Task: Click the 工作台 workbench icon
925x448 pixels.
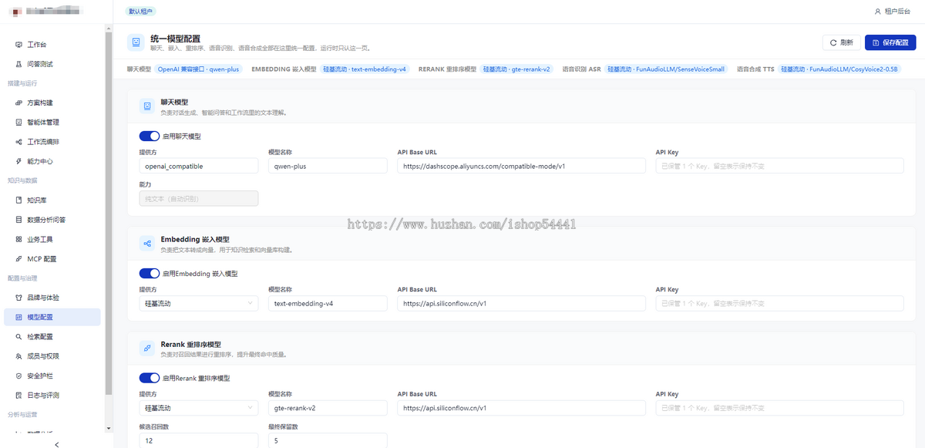Action: pyautogui.click(x=19, y=45)
